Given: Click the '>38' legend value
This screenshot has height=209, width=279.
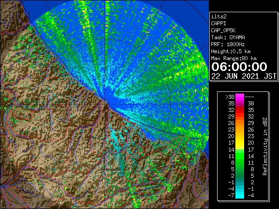Looking at the screenshot, I should 230,97.
